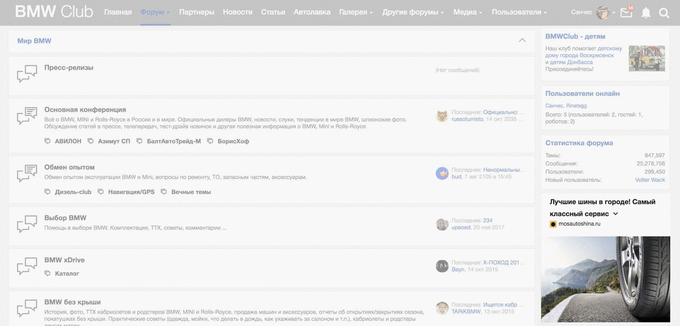Expand the Галерея dropdown menu
Image resolution: width=680 pixels, height=326 pixels.
coord(356,12)
